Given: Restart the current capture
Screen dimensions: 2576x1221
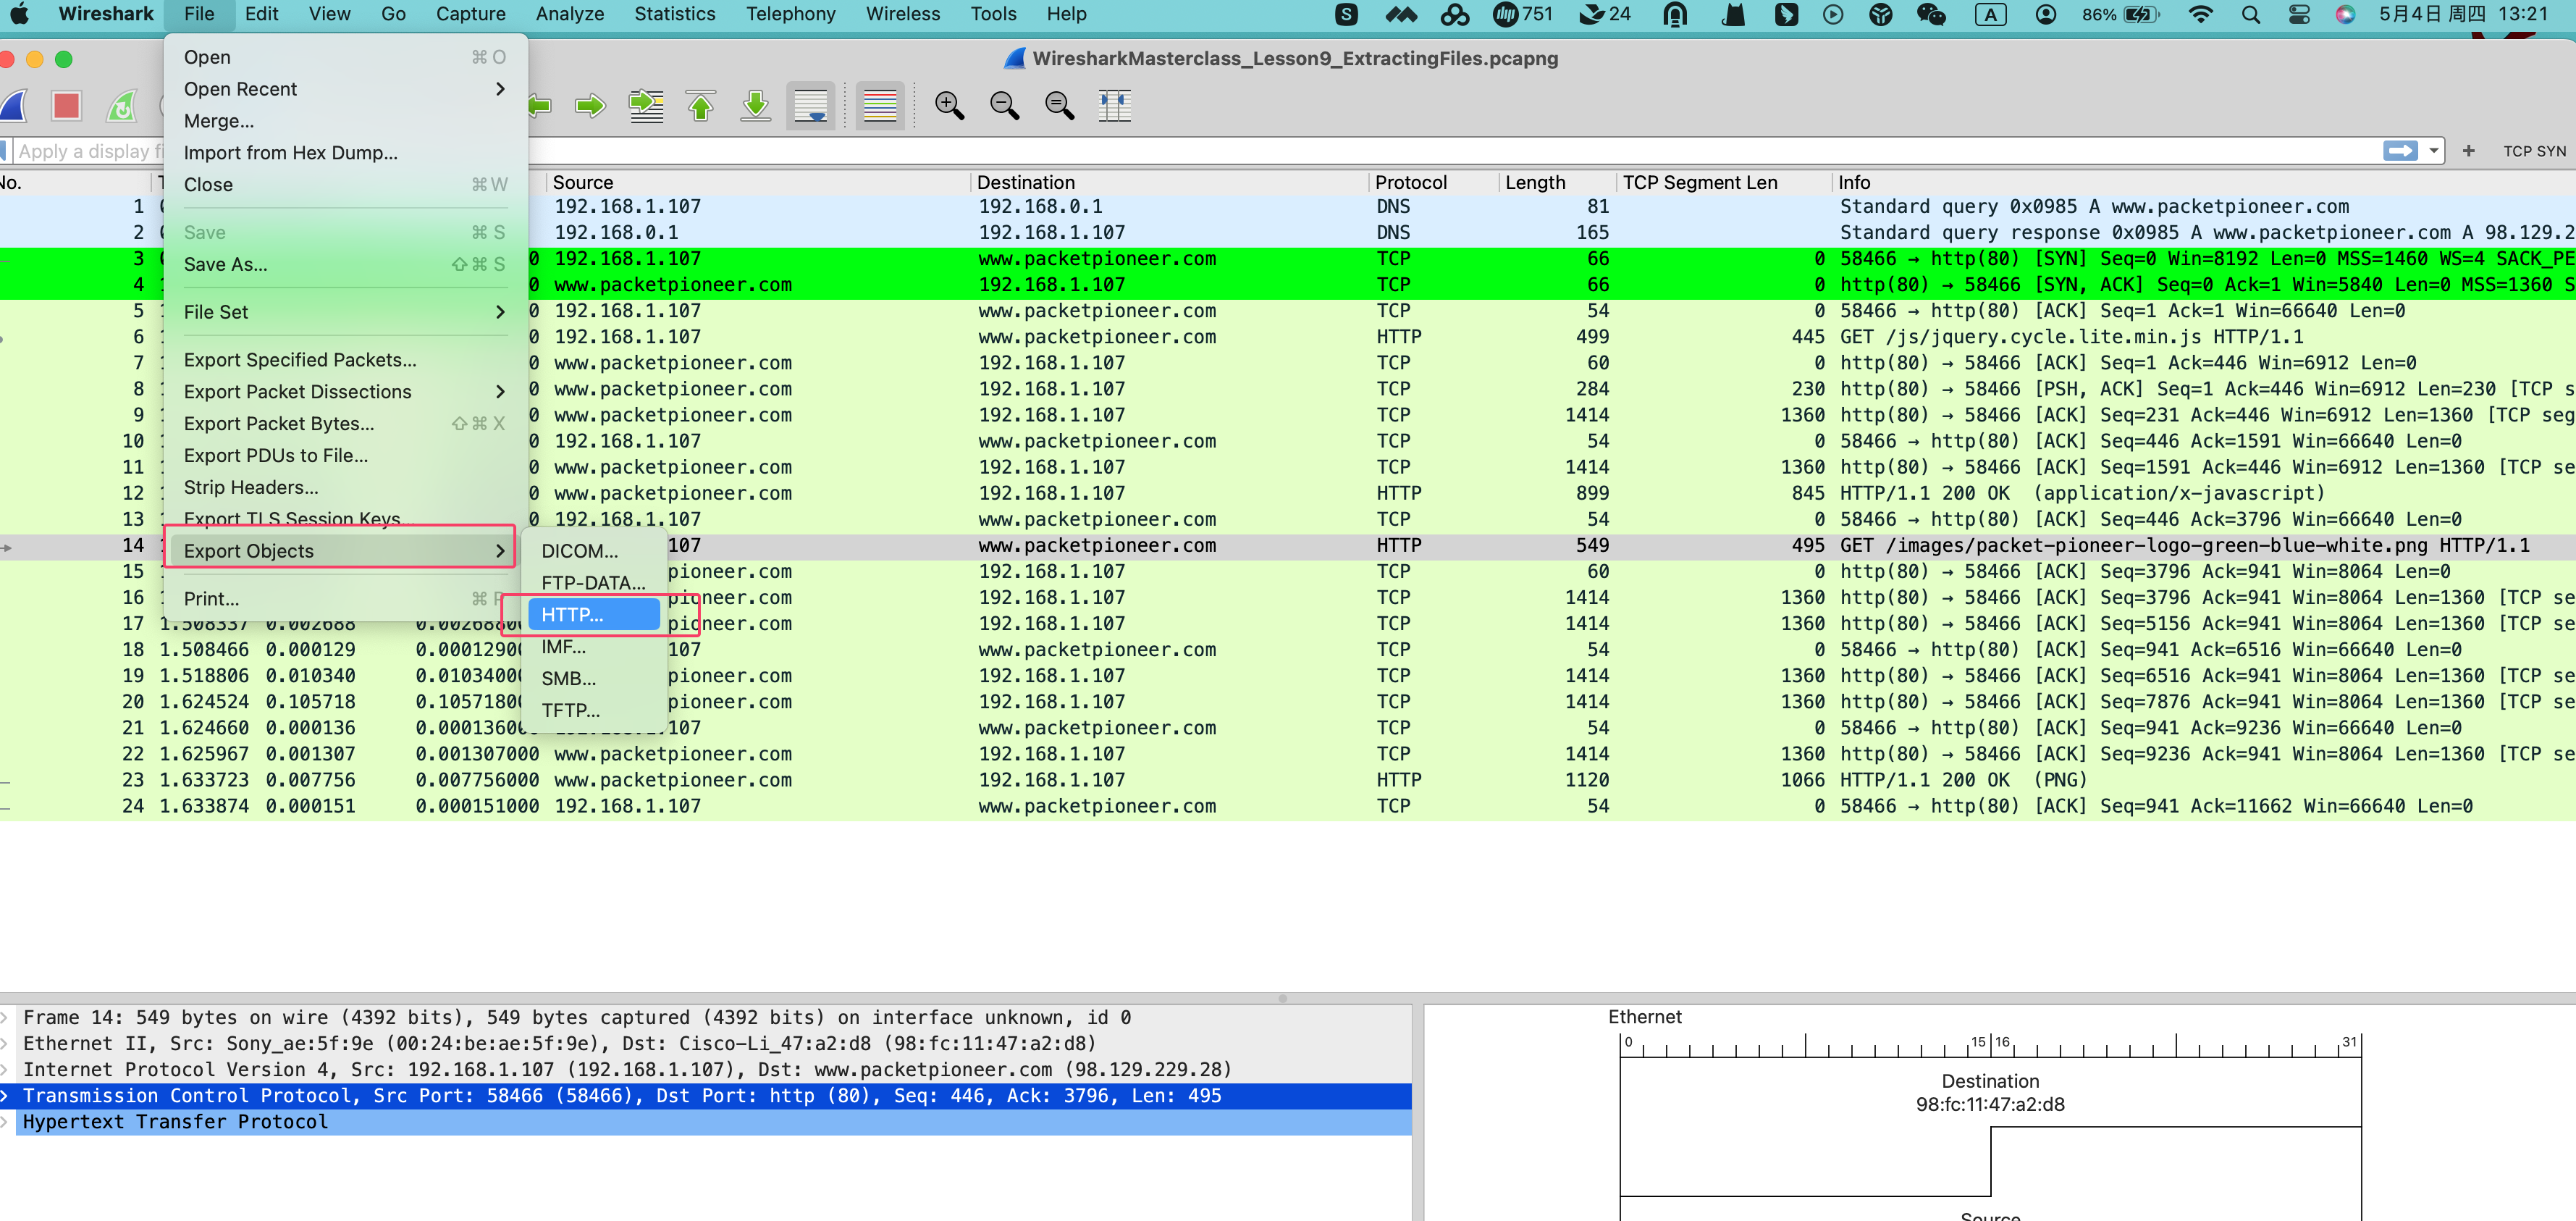Looking at the screenshot, I should [122, 105].
